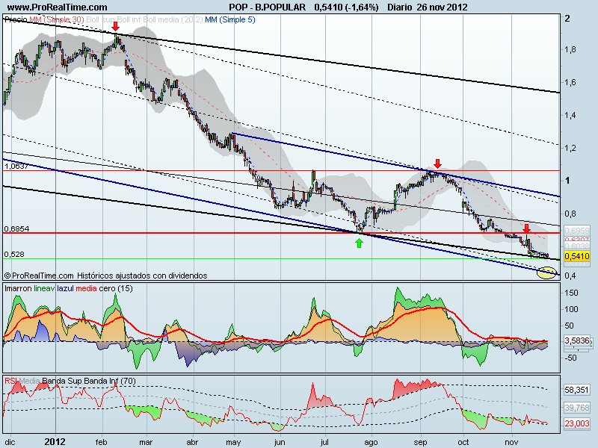Click the MM (Simple 30) legend entry
Image resolution: width=598 pixels, height=448 pixels.
57,19
